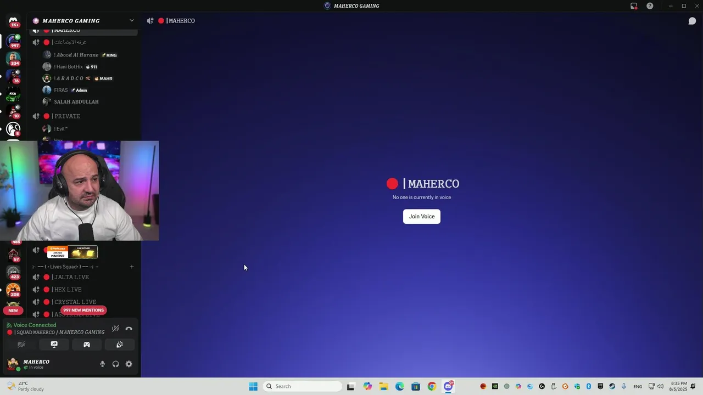Open the server with 423 badge
The width and height of the screenshot is (703, 395).
[13, 272]
